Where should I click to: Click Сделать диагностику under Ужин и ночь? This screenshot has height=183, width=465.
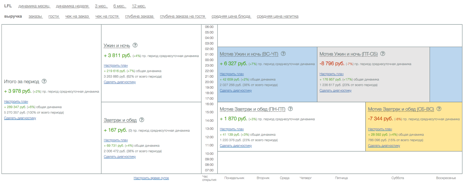coord(120,82)
